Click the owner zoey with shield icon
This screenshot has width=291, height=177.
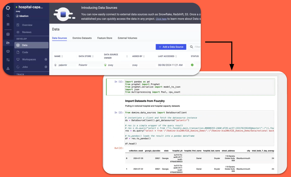pos(109,65)
